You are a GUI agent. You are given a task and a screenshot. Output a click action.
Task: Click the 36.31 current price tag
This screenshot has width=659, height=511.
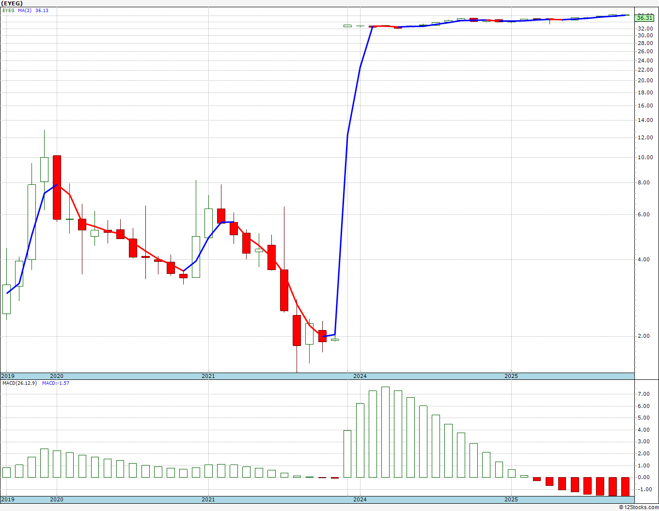[x=644, y=18]
